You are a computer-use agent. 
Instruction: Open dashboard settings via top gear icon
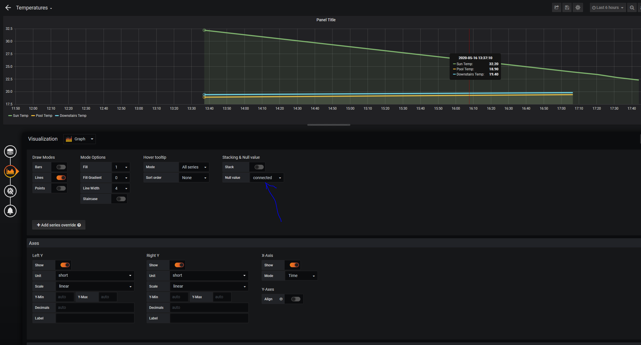click(x=578, y=7)
